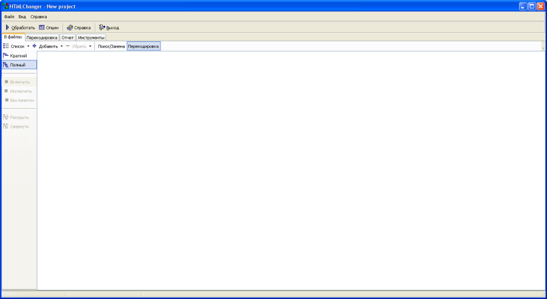Image resolution: width=547 pixels, height=299 pixels.
Task: Click the Опции button label
Action: [x=52, y=27]
